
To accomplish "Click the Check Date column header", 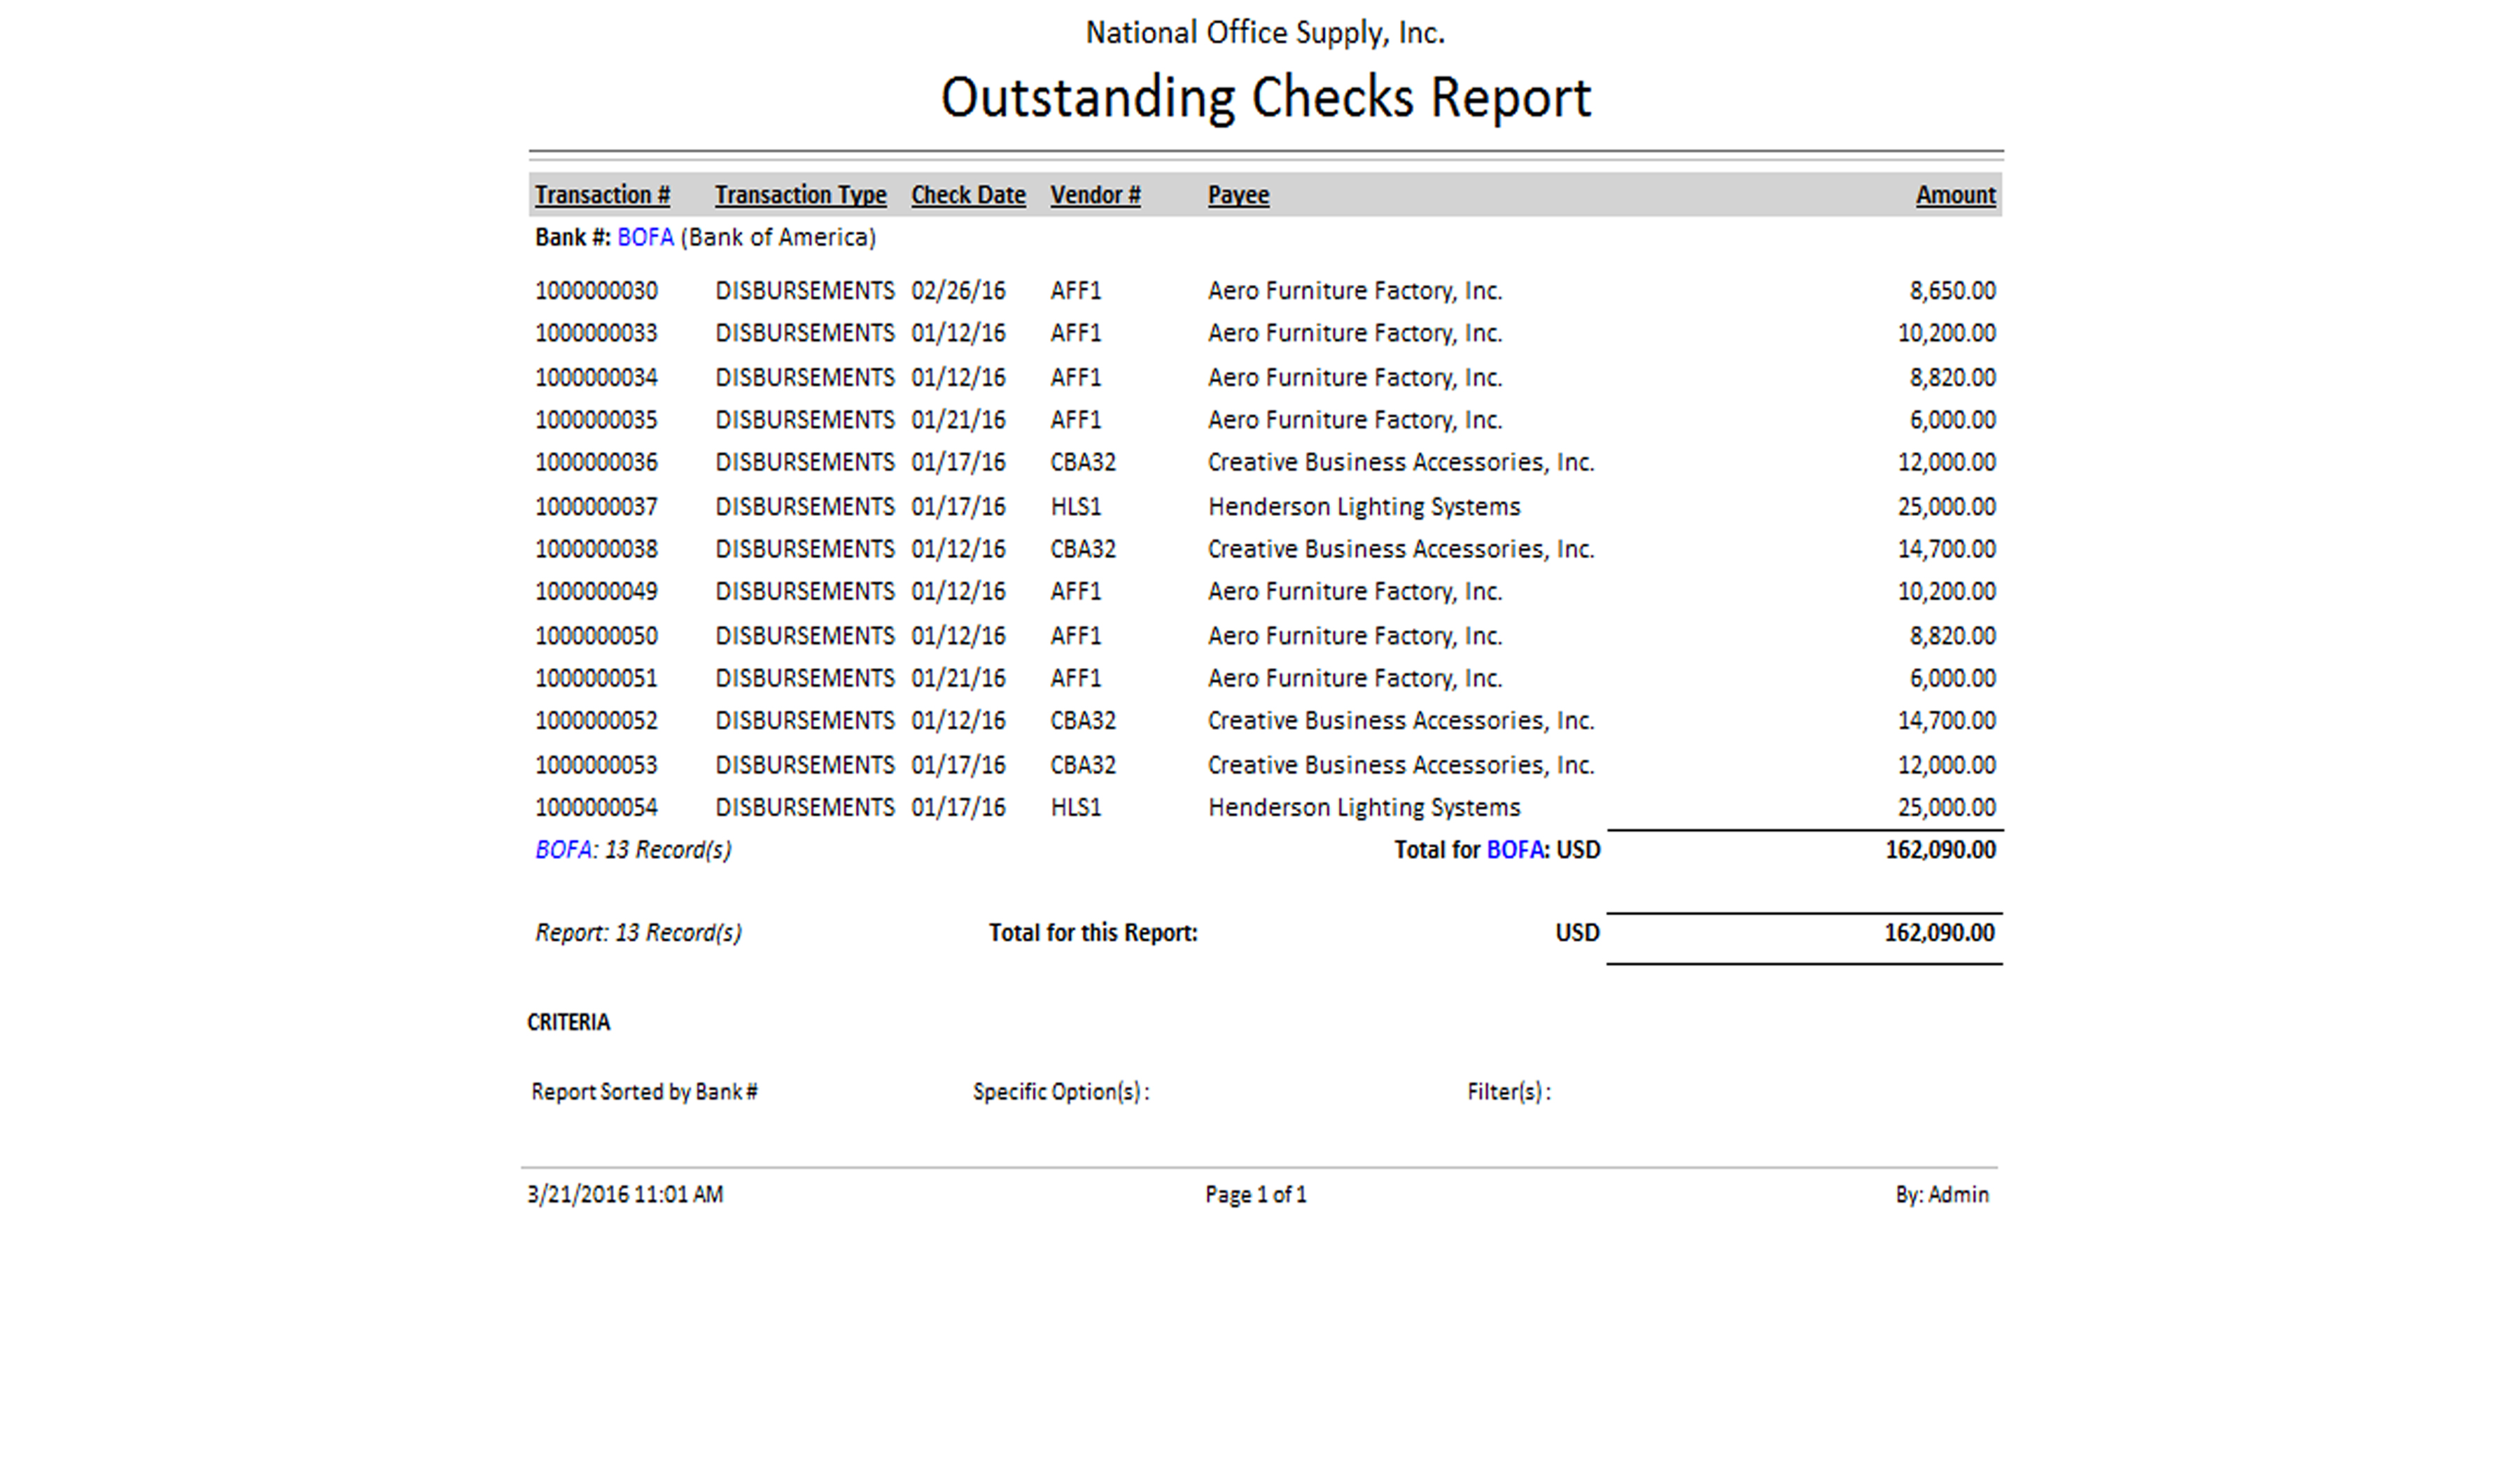I will pos(967,195).
